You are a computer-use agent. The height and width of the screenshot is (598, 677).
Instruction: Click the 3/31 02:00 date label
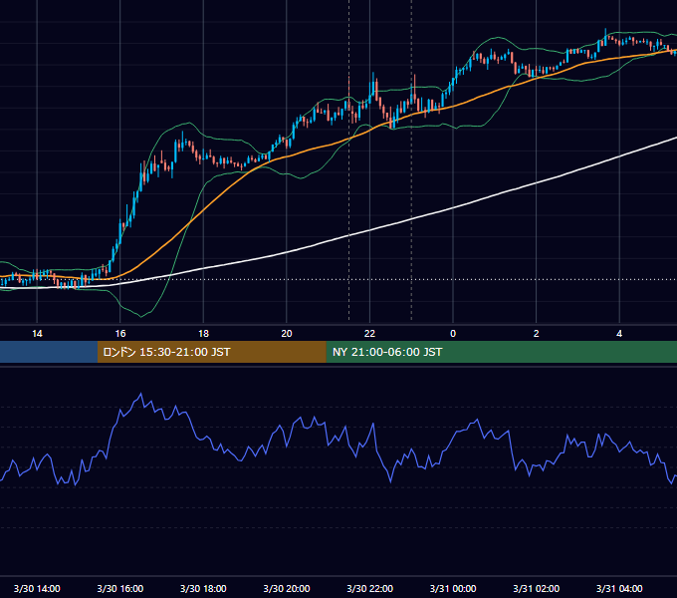pyautogui.click(x=537, y=588)
